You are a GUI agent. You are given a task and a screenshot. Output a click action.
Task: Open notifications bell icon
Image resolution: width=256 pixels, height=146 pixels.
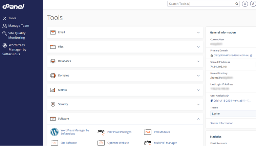pyautogui.click(x=245, y=4)
